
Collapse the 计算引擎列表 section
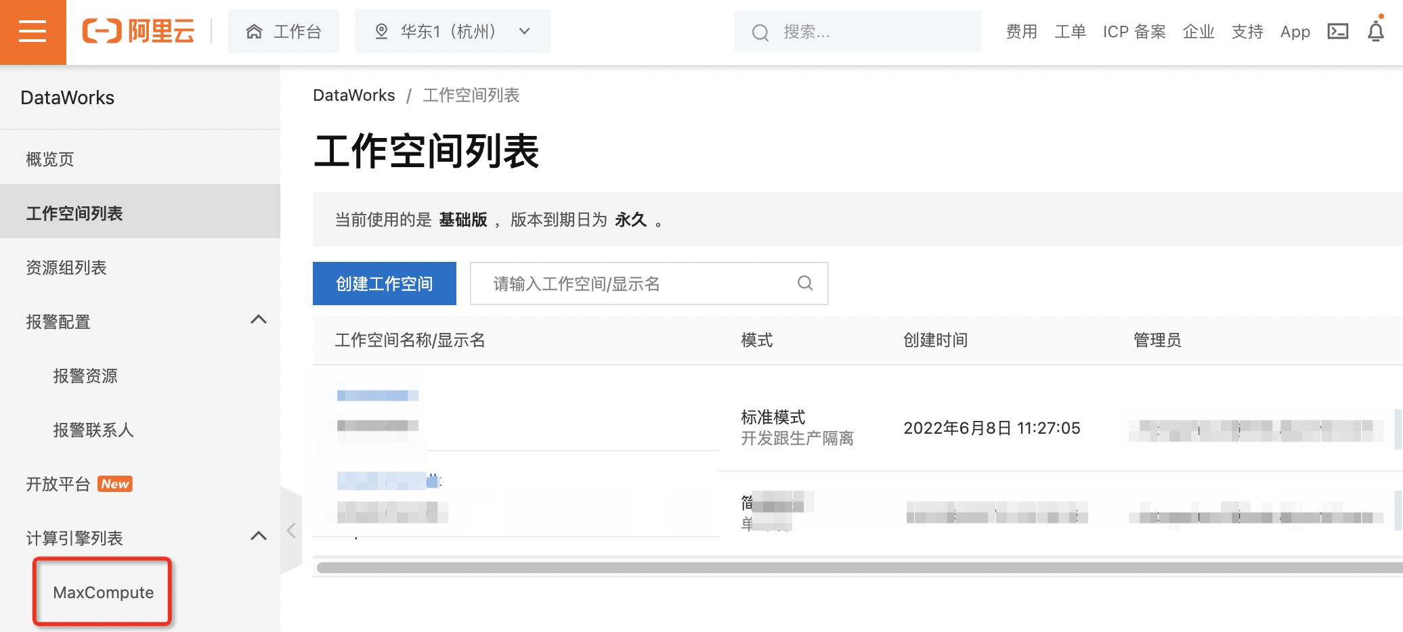(258, 537)
